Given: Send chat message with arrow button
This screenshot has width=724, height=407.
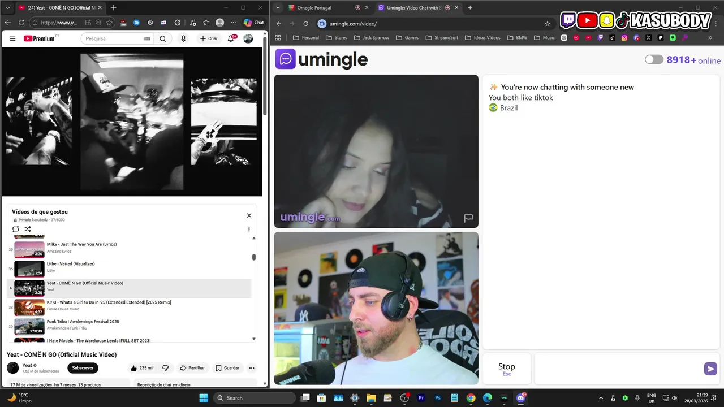Looking at the screenshot, I should [x=710, y=369].
